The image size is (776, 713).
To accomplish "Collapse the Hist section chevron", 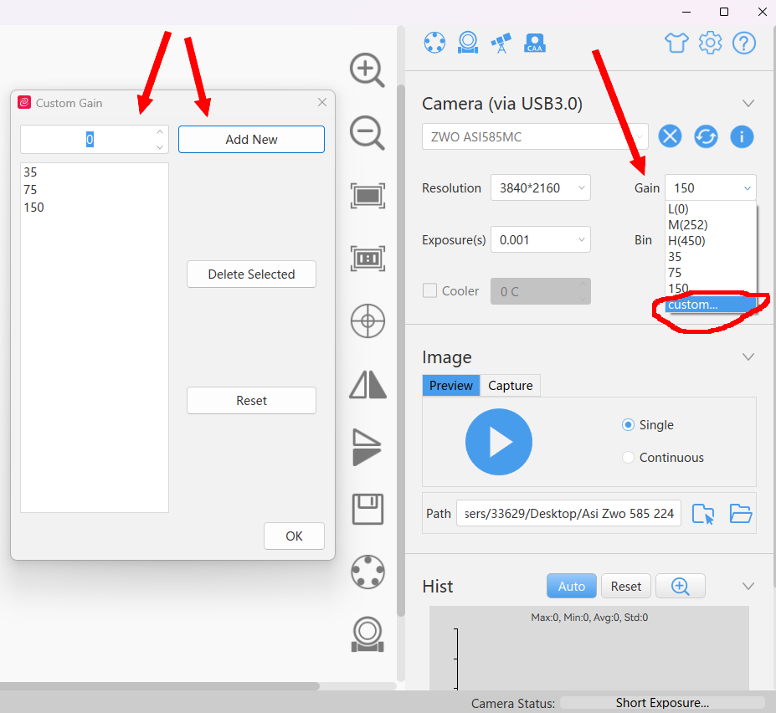I will click(748, 587).
